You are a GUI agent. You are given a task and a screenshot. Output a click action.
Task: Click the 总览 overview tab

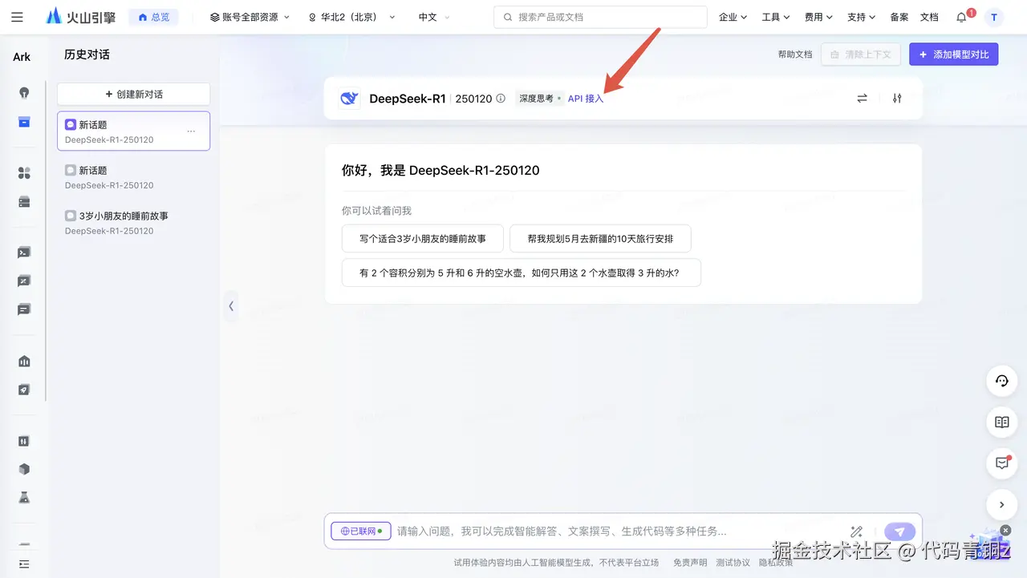(x=153, y=17)
